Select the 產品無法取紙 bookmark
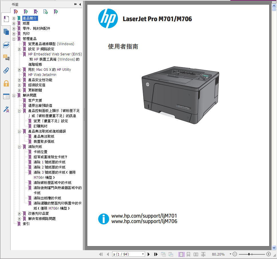Image resolution: width=277 pixels, height=259 pixels. (44, 136)
